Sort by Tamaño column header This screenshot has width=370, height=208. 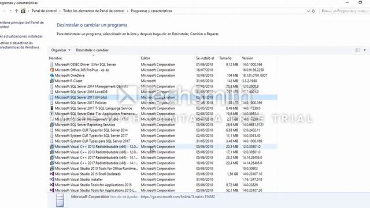pos(225,58)
